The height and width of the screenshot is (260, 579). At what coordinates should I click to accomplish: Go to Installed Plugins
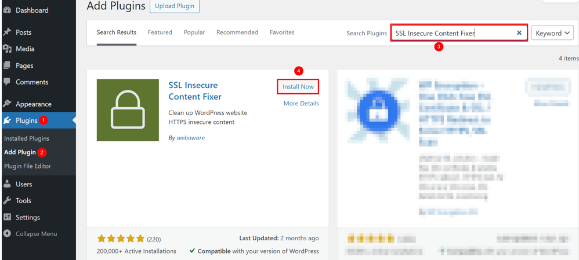[x=27, y=138]
